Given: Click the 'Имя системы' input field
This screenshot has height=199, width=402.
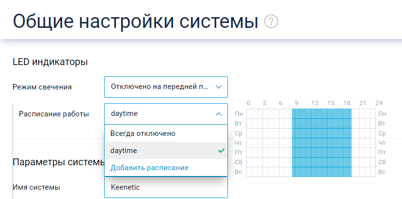Looking at the screenshot, I should [166, 187].
